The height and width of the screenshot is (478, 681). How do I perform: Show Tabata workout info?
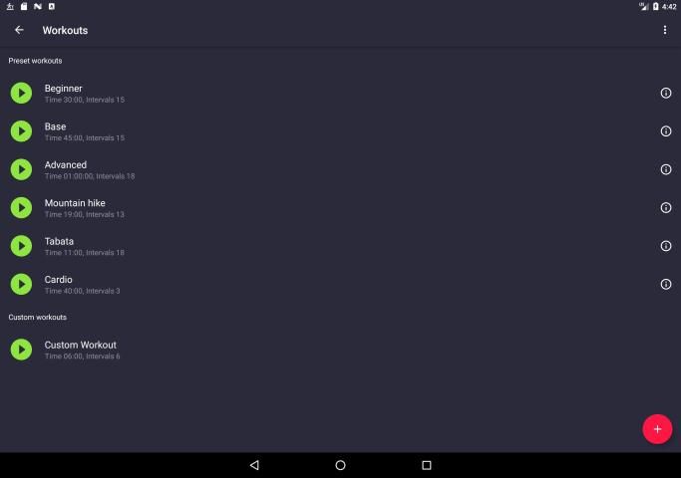666,246
